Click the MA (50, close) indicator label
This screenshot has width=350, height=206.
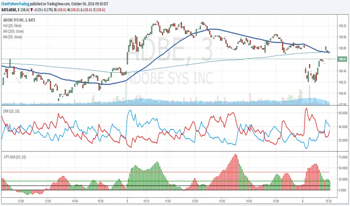pyautogui.click(x=12, y=37)
